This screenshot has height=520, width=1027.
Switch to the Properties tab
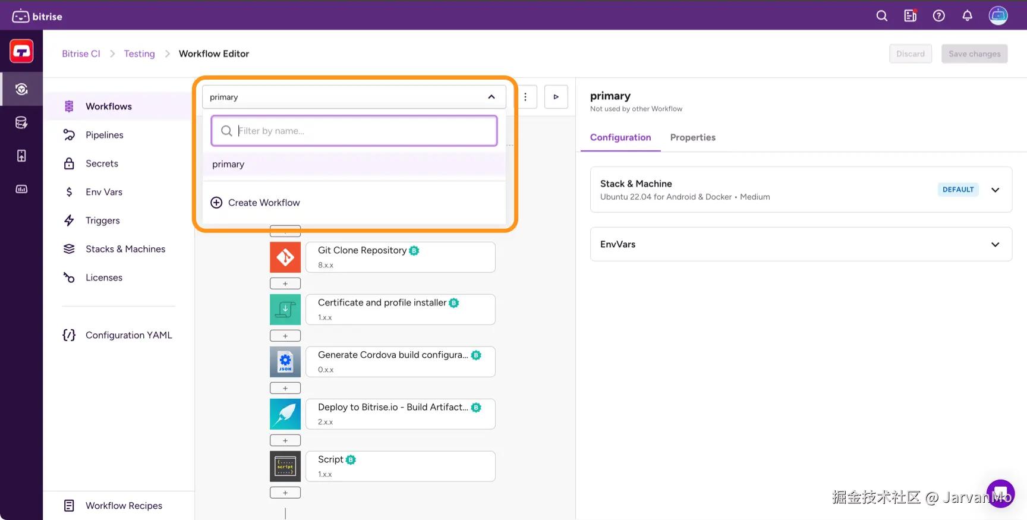coord(692,137)
